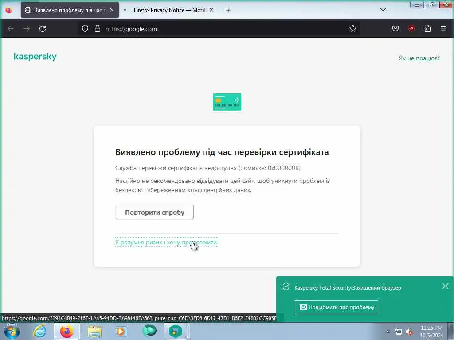
Task: Click the padlock site info icon
Action: point(98,29)
